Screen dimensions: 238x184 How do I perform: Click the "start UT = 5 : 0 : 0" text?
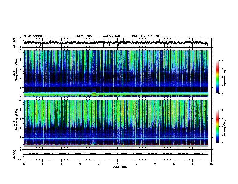click(145, 36)
